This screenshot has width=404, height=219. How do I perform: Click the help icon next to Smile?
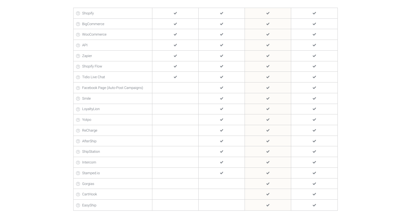[x=78, y=99]
